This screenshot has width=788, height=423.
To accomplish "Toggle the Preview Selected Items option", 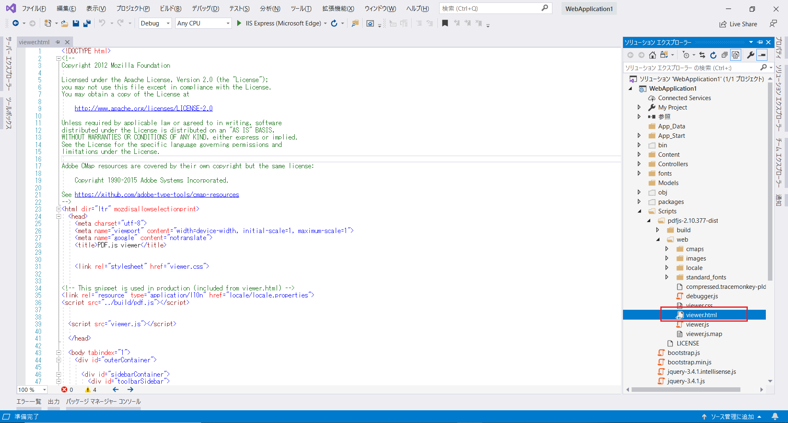I will coord(736,55).
